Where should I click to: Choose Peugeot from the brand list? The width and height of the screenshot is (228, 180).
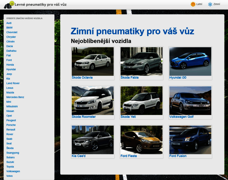click(11, 120)
